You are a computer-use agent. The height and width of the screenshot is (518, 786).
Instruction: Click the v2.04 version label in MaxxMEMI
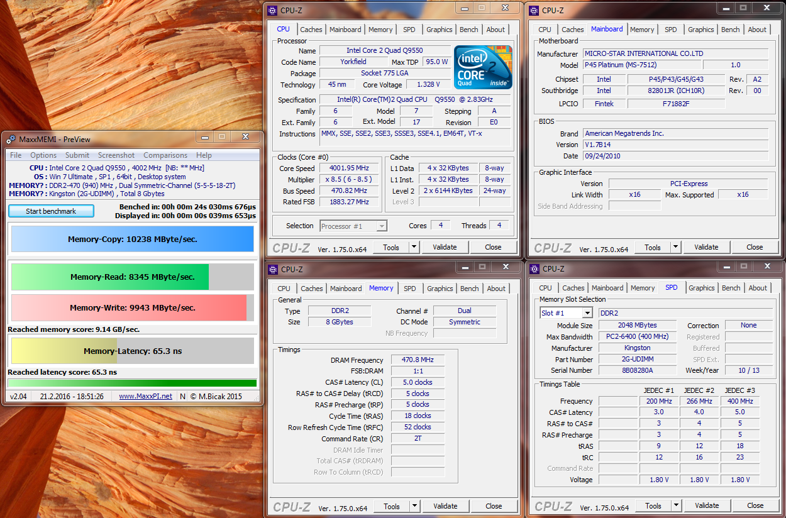[18, 396]
